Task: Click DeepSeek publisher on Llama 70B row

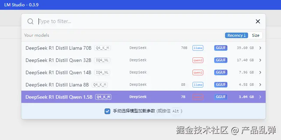Action: click(x=138, y=48)
